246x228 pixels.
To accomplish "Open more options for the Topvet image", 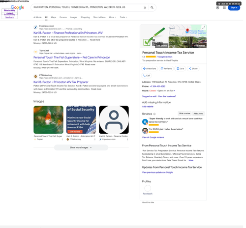I will point(62,140).
